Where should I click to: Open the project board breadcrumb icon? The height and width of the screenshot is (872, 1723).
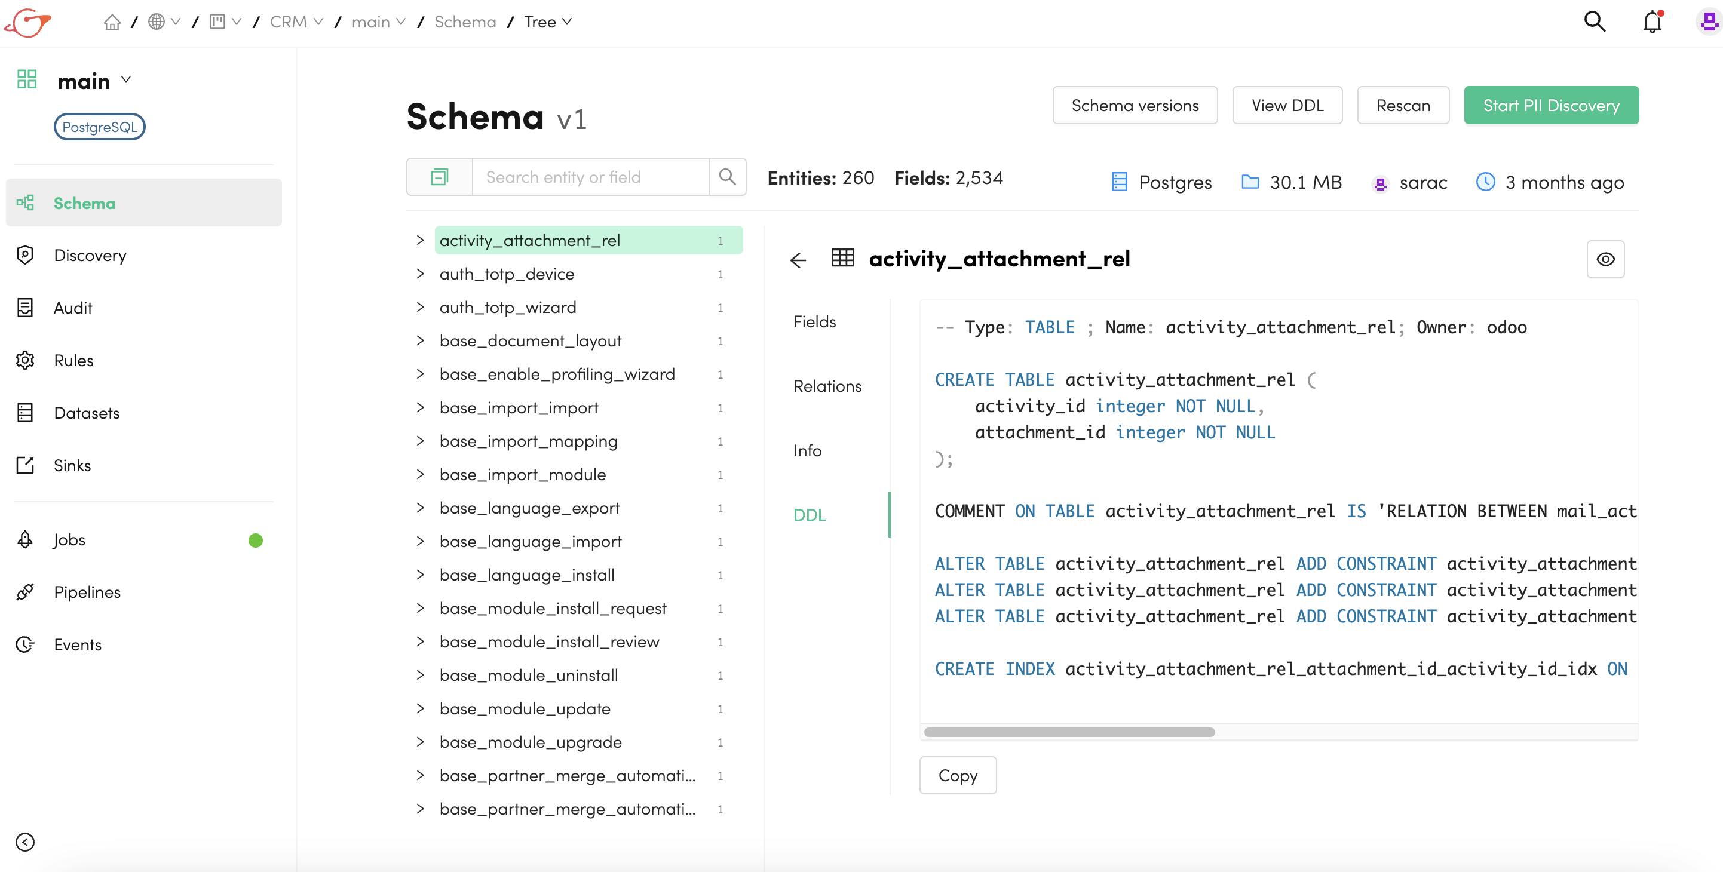click(217, 22)
